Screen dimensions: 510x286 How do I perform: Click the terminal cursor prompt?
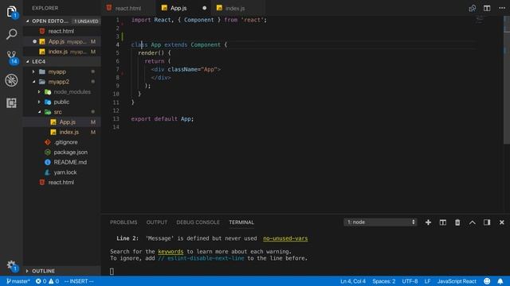coord(112,272)
